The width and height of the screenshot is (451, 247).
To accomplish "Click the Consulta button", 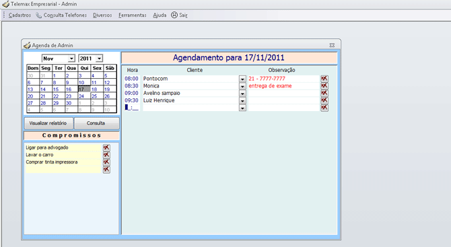I will pos(96,123).
